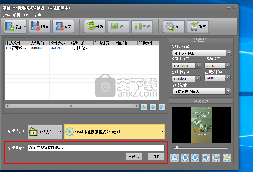Click the 输入文件 column header
Viewport: 253px width, 172px height.
click(17, 43)
